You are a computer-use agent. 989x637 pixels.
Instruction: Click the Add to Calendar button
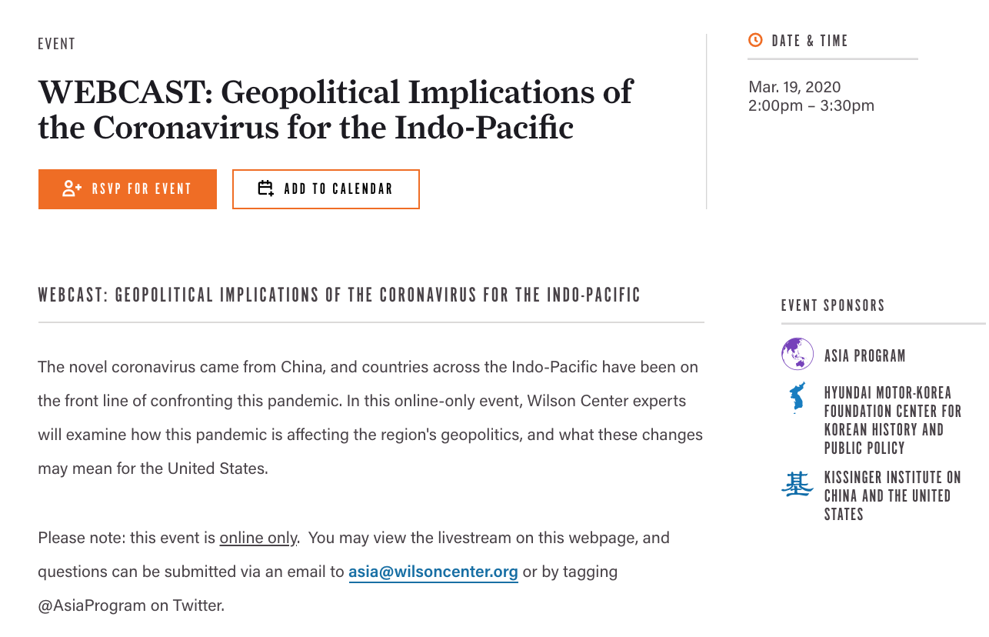pos(326,189)
